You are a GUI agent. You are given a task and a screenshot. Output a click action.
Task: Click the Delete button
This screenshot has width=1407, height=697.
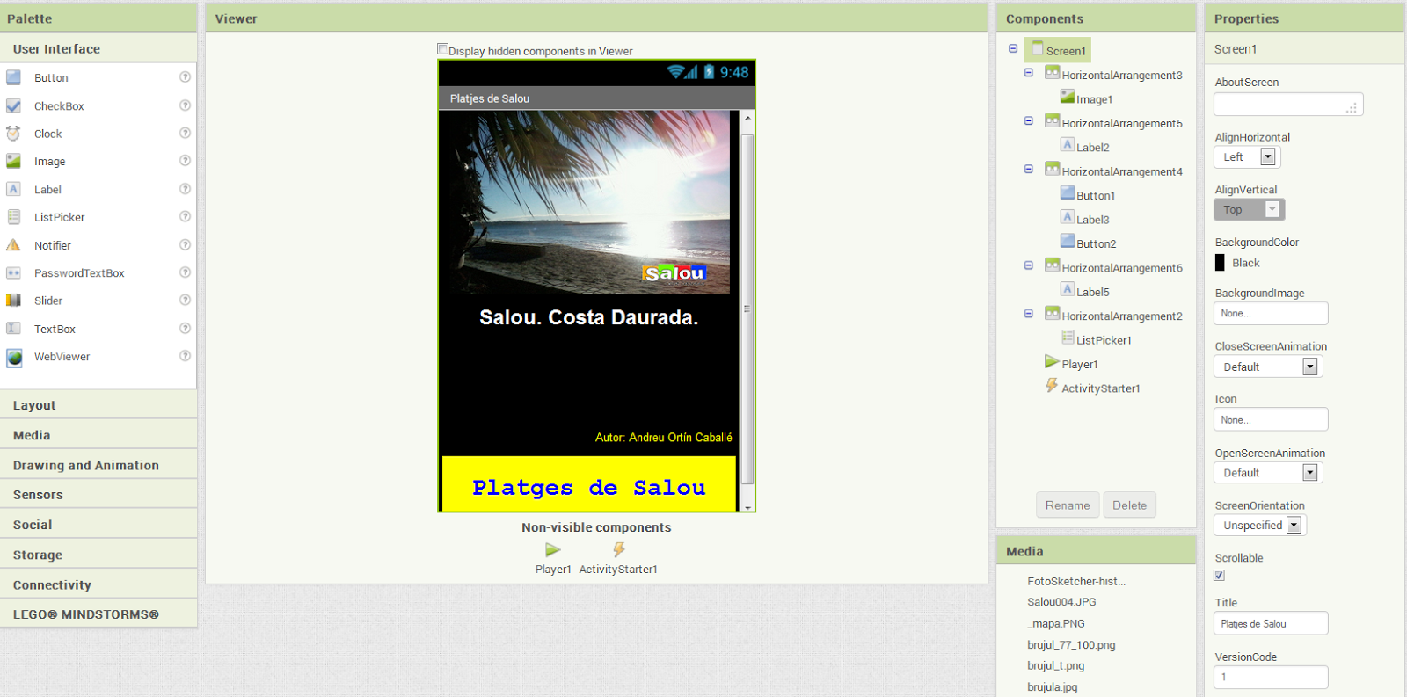(x=1129, y=505)
